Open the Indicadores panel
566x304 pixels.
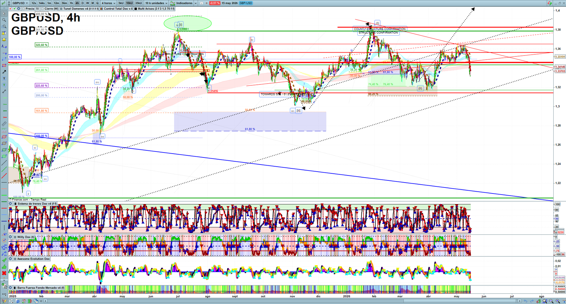181,3
